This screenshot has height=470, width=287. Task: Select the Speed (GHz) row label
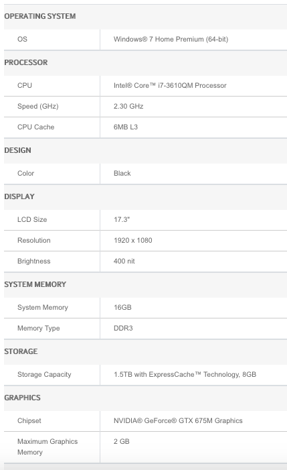click(38, 107)
